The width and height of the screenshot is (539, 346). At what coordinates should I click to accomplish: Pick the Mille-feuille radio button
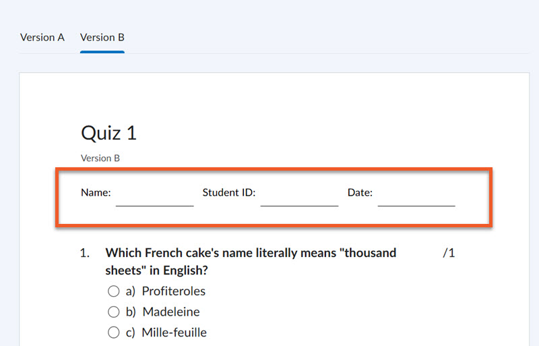[113, 333]
